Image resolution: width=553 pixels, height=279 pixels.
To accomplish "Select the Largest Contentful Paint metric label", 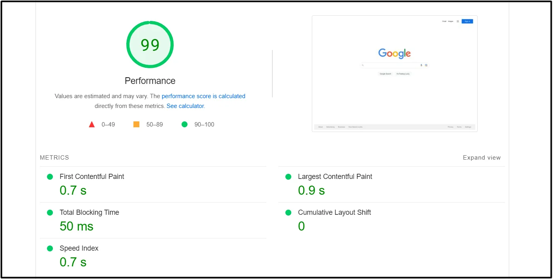I will pos(335,177).
